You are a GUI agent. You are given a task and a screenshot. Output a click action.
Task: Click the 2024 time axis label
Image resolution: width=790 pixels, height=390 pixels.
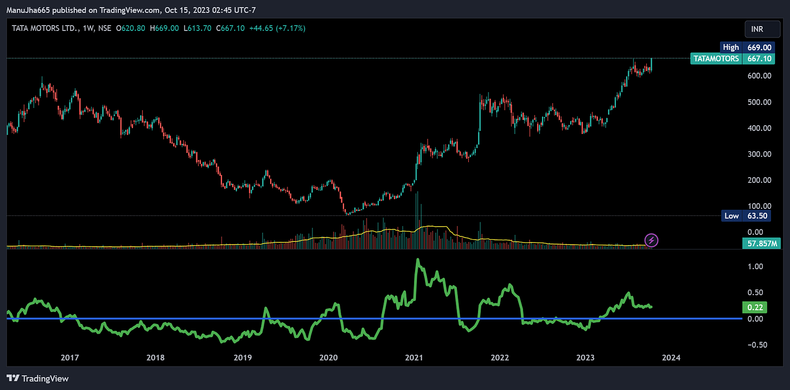672,357
